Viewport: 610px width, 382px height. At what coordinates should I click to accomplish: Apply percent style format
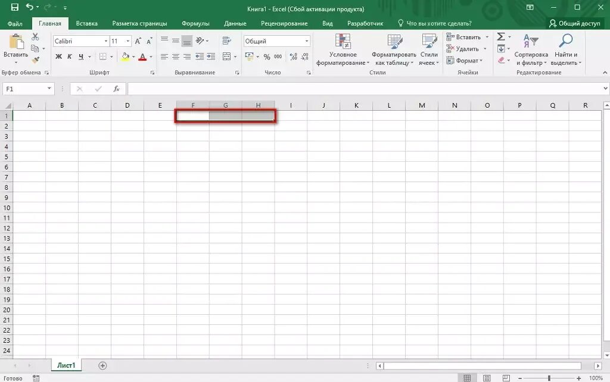coord(267,57)
